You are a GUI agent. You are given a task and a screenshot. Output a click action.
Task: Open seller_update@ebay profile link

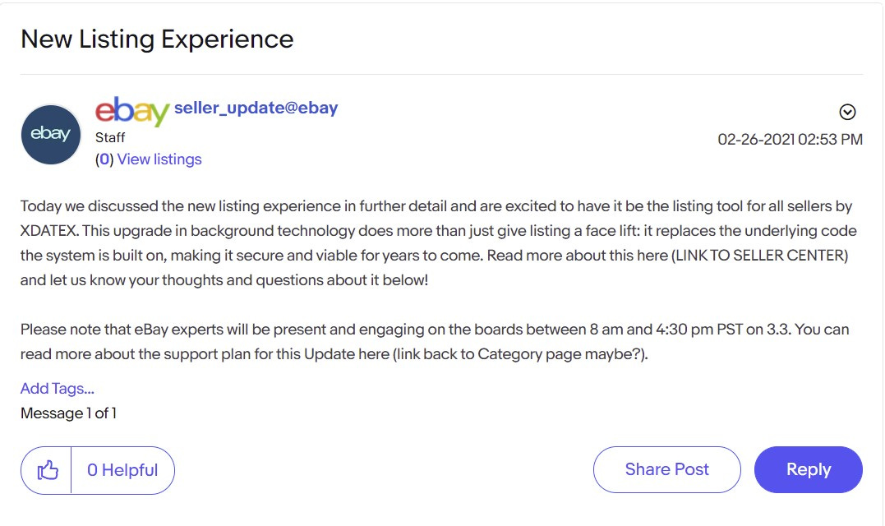coord(256,107)
